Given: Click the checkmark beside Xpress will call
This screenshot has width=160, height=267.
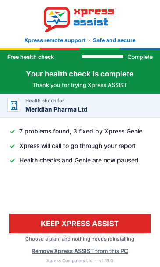Looking at the screenshot, I should pyautogui.click(x=12, y=146).
